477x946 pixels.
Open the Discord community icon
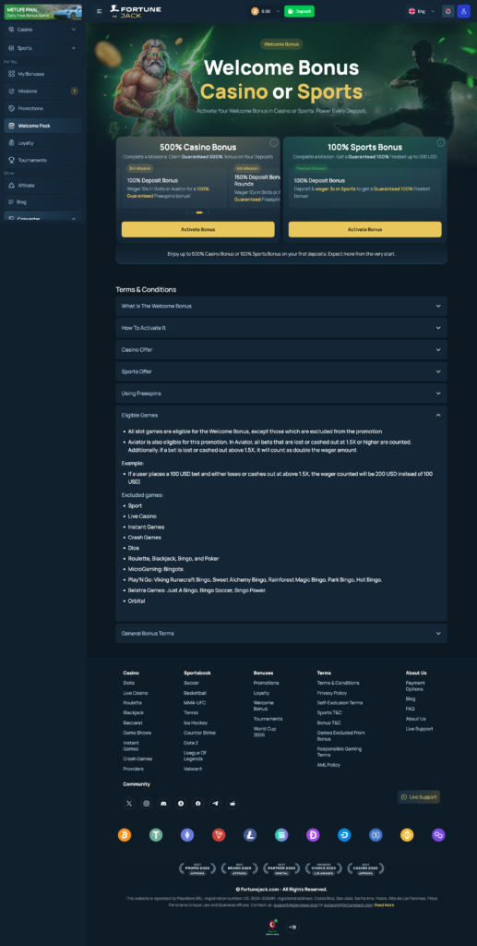click(x=163, y=803)
